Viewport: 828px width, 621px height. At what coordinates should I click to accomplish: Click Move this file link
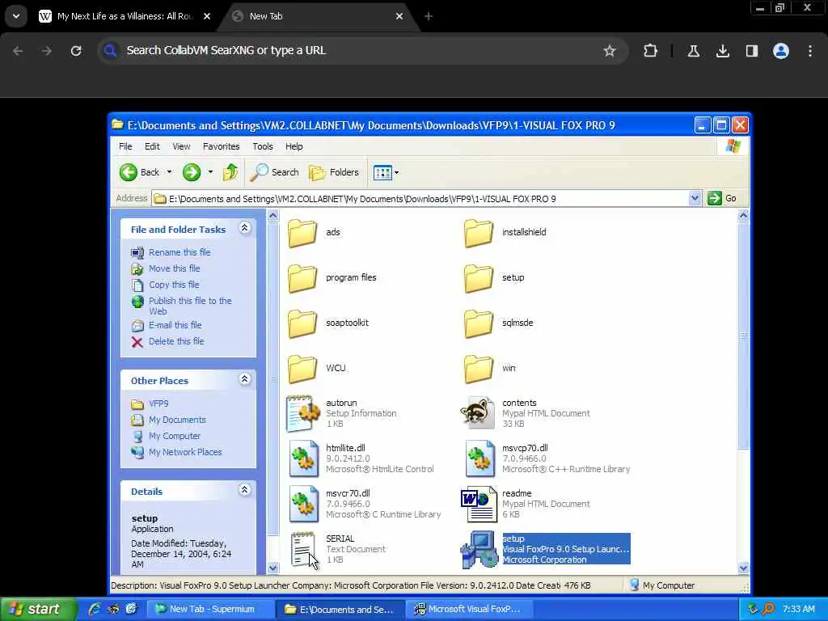pyautogui.click(x=175, y=268)
